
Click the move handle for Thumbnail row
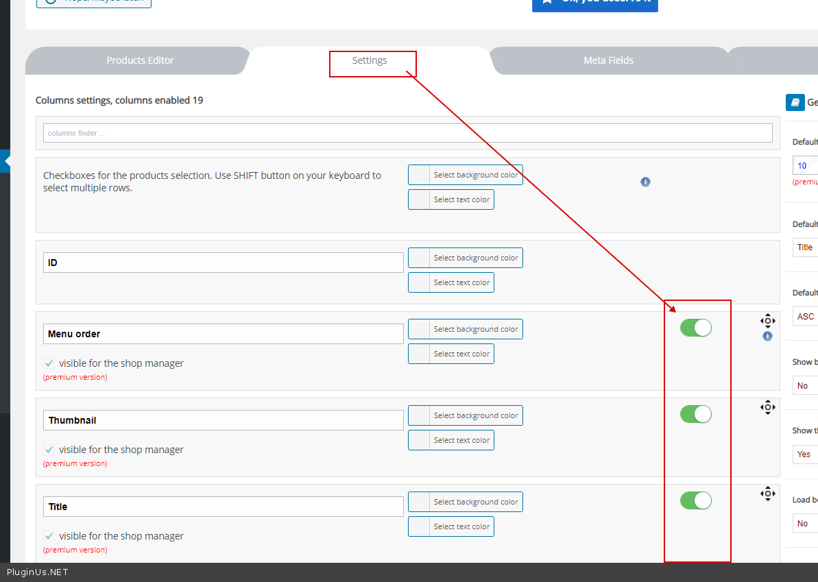tap(767, 407)
